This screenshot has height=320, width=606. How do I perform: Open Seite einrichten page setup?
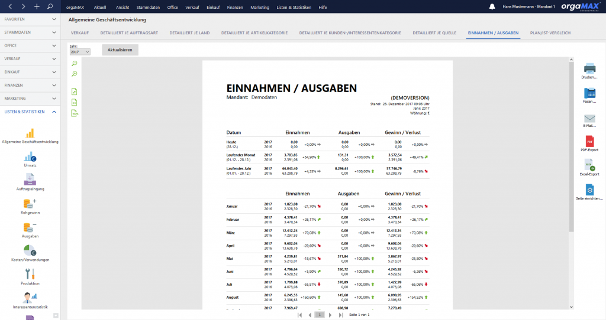(589, 190)
